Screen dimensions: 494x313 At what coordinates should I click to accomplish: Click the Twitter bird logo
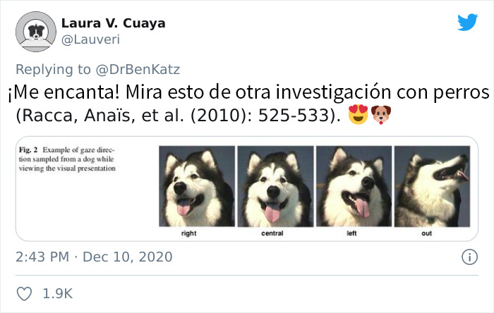point(467,22)
